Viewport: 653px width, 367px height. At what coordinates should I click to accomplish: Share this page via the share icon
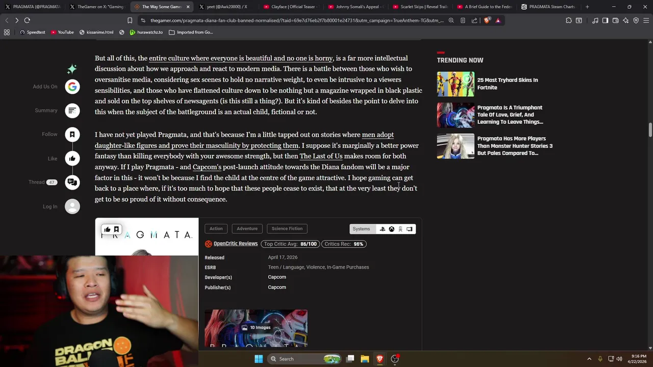click(474, 20)
